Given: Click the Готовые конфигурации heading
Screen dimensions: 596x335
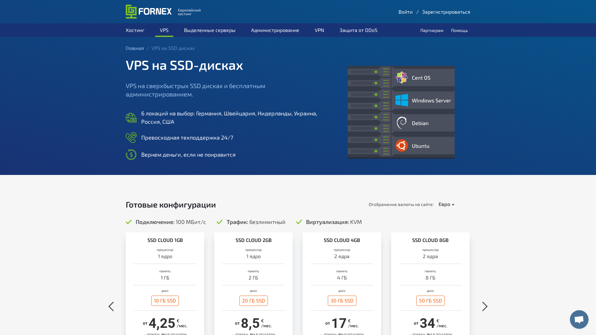Looking at the screenshot, I should point(171,205).
